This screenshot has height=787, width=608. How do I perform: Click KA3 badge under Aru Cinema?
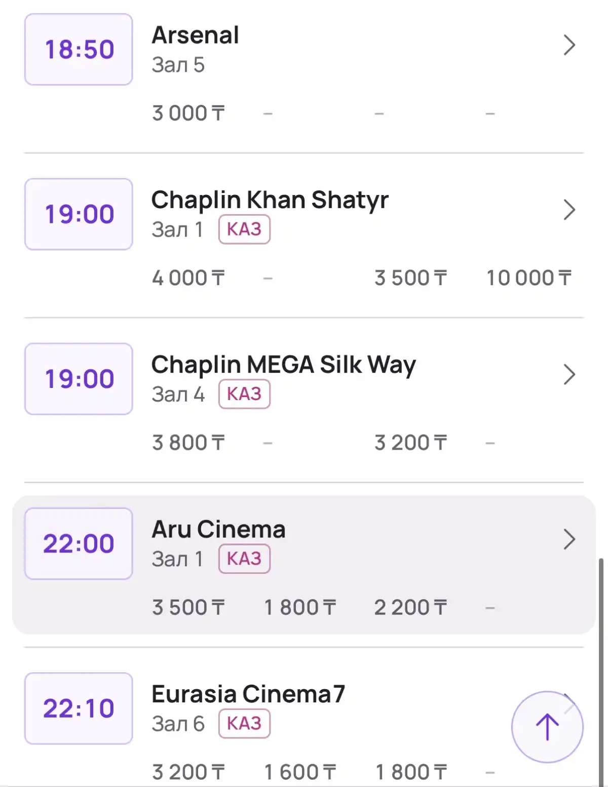coord(244,559)
